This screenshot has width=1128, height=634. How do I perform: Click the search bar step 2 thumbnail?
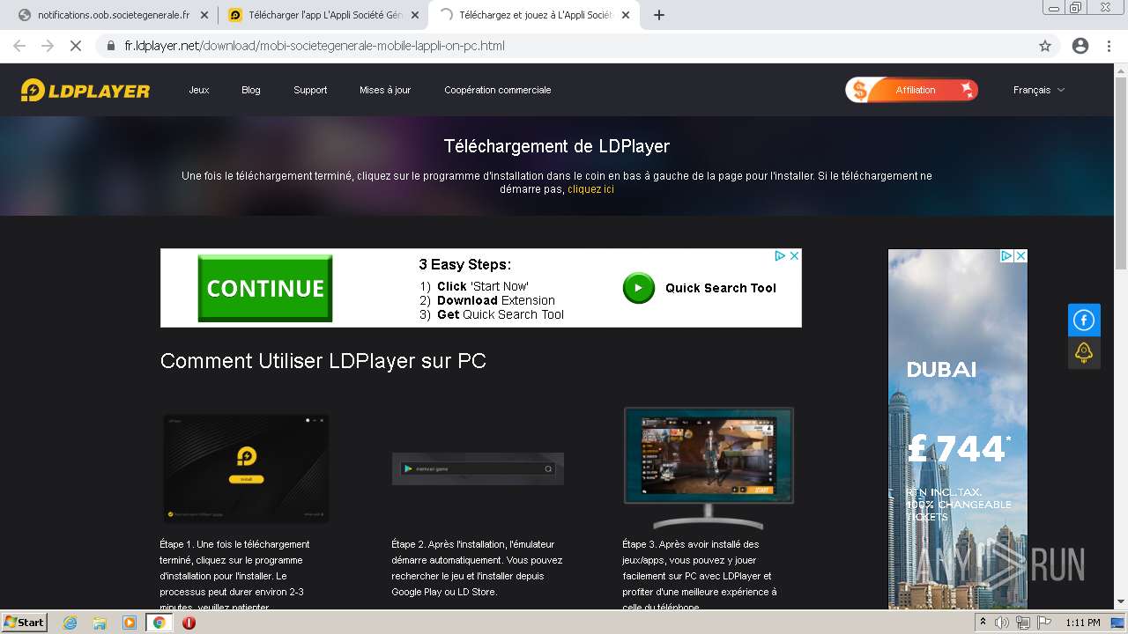coord(478,468)
